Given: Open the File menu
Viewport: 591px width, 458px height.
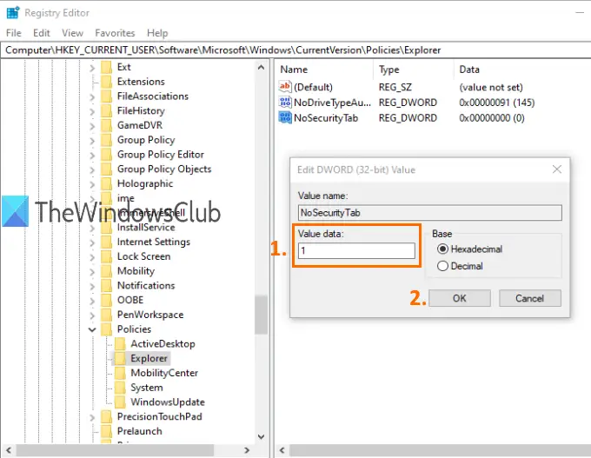Looking at the screenshot, I should point(14,33).
